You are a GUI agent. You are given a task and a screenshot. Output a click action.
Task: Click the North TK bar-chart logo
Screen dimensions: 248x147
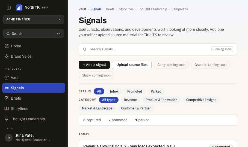click(19, 8)
